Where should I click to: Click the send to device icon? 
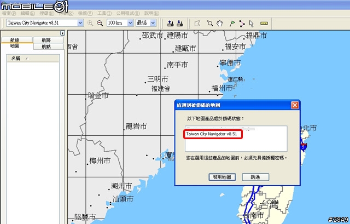(170, 23)
